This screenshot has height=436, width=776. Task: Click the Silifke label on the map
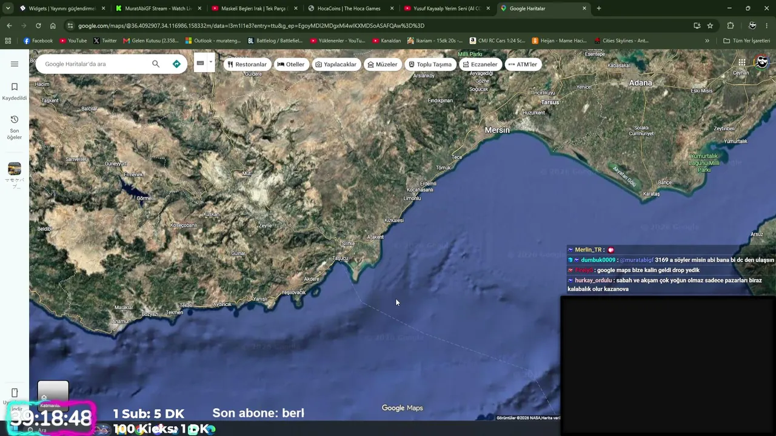[348, 243]
